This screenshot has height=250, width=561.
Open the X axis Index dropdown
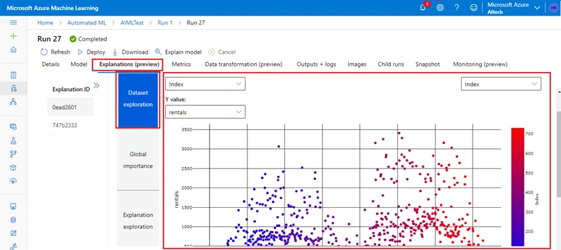pos(205,84)
